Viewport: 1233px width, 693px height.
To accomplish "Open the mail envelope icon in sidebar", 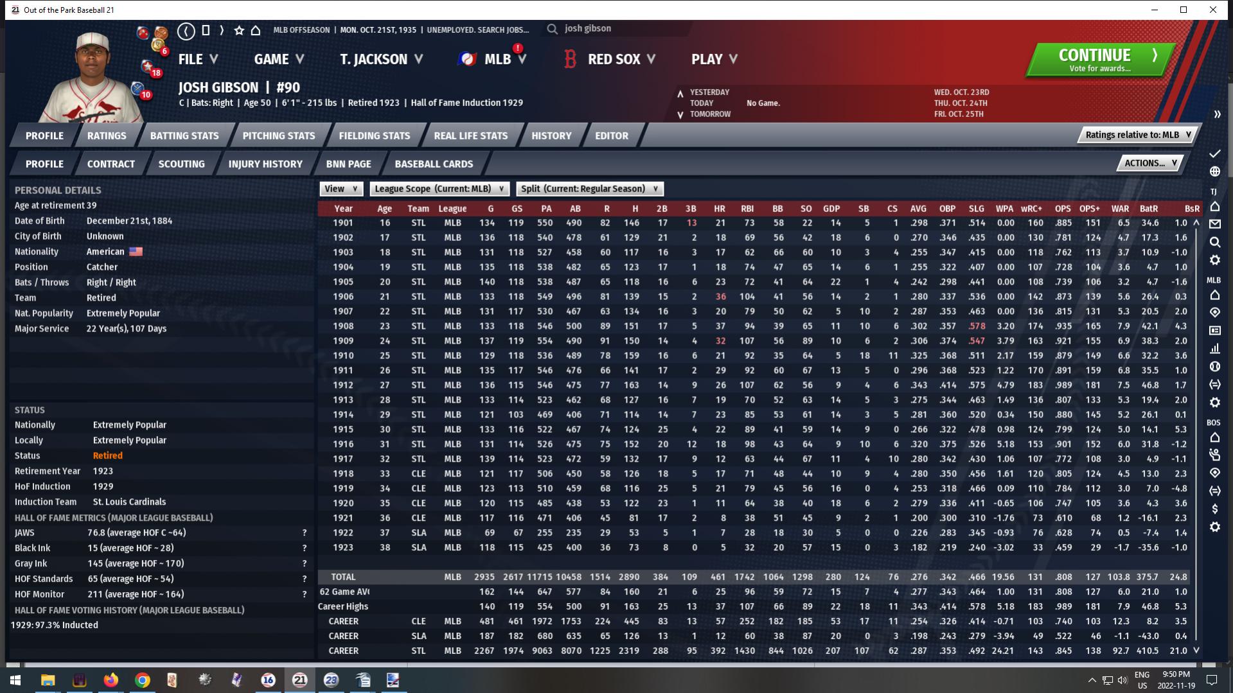I will [x=1214, y=224].
